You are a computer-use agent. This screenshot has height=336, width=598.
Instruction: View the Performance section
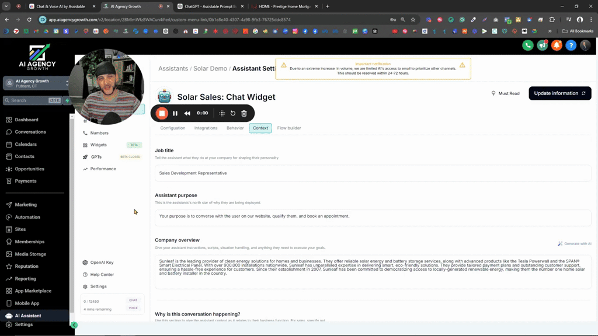(103, 169)
